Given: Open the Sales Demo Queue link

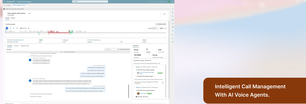Looking at the screenshot, I should (x=14, y=42).
